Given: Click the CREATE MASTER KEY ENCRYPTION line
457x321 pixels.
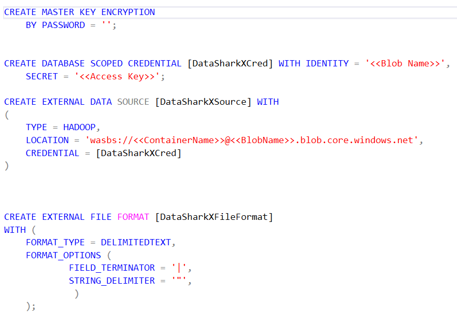Looking at the screenshot, I should 78,11.
